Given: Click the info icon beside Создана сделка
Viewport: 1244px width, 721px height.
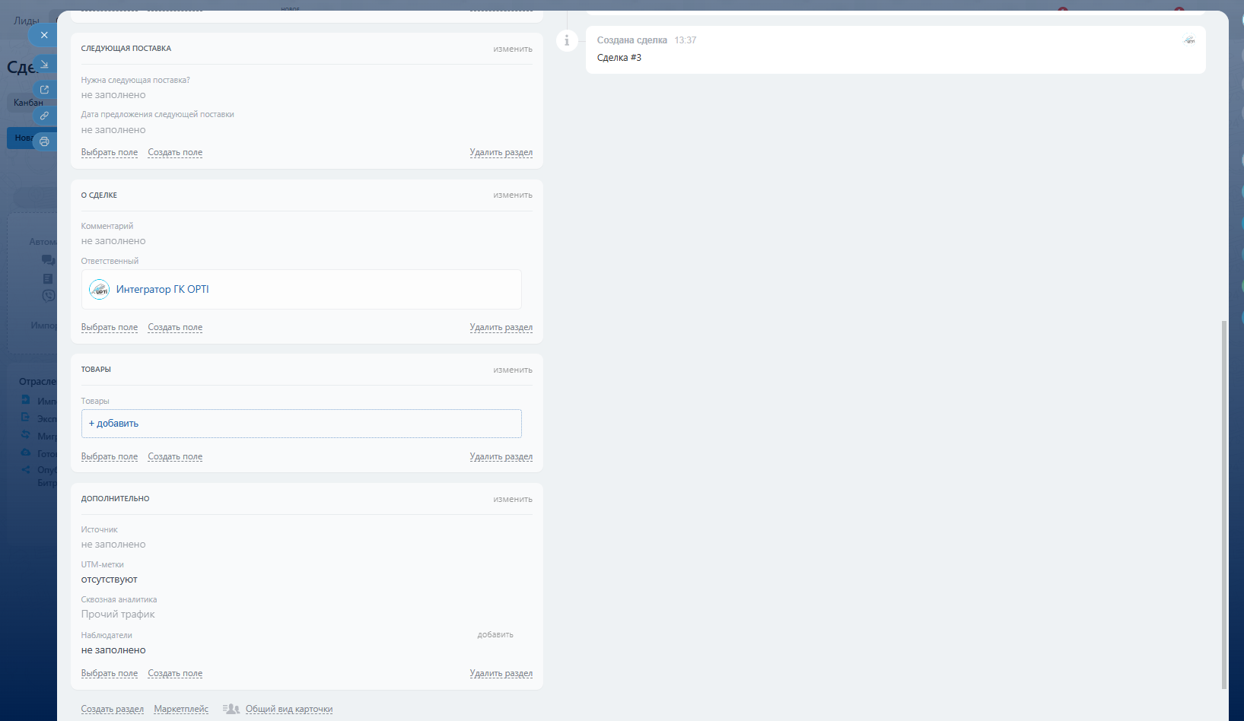Looking at the screenshot, I should tap(567, 40).
